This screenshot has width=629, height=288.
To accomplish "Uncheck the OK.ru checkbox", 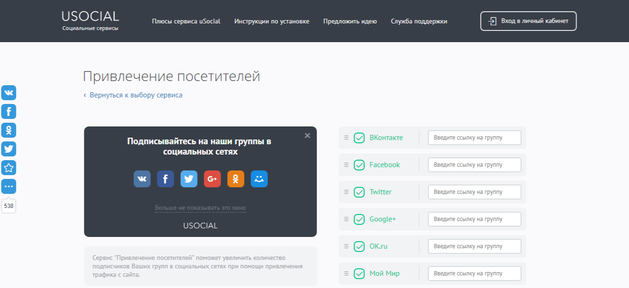I will tap(359, 246).
